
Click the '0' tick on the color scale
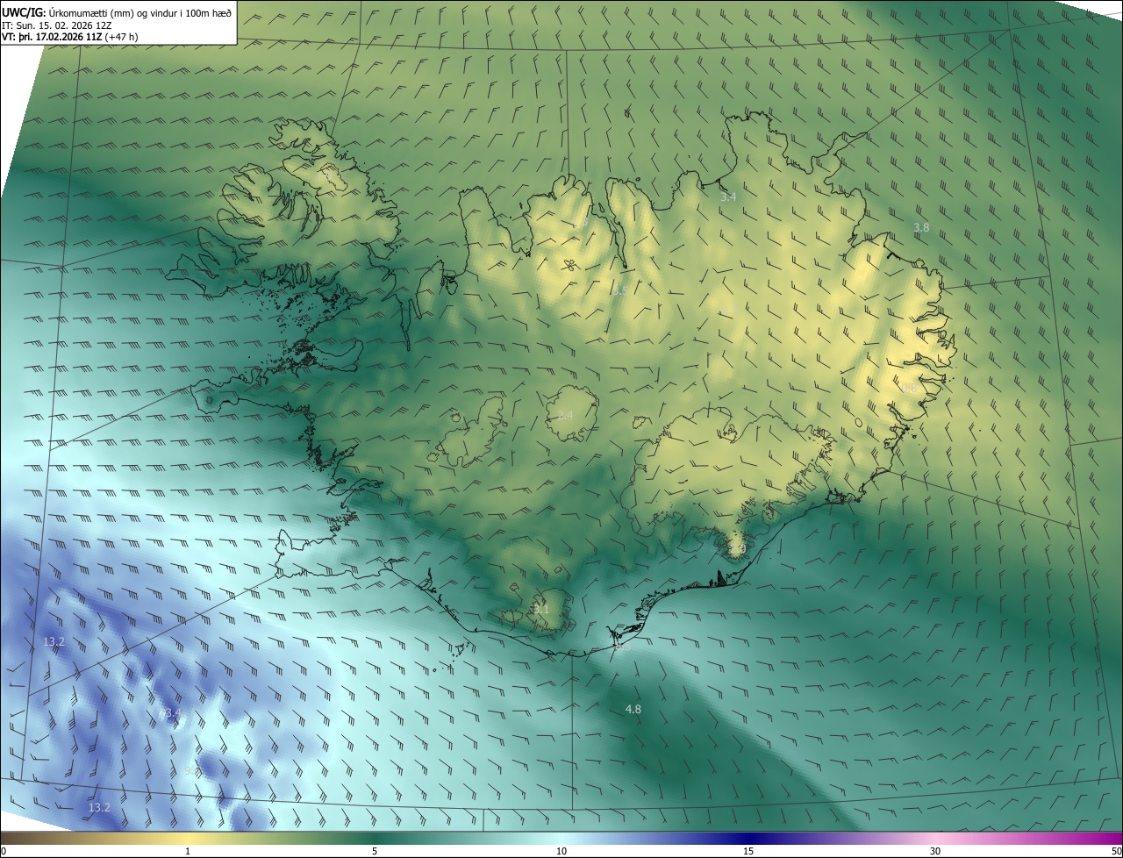(4, 851)
